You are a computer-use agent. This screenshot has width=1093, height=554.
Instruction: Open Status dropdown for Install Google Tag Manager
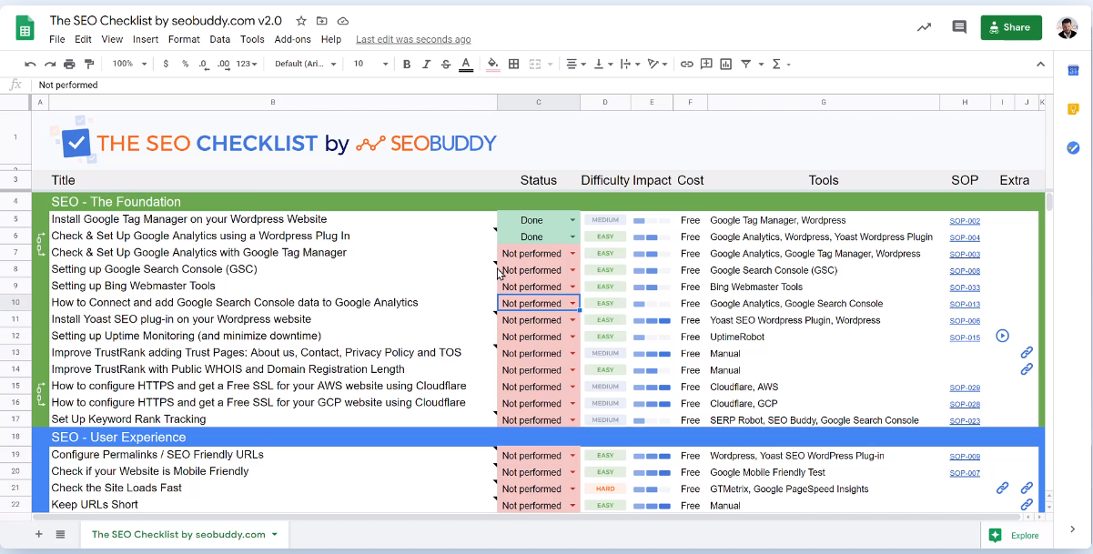(572, 220)
